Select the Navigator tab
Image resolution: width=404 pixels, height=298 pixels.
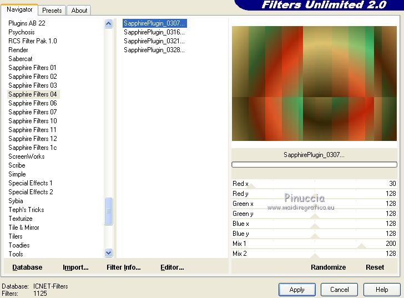click(19, 9)
